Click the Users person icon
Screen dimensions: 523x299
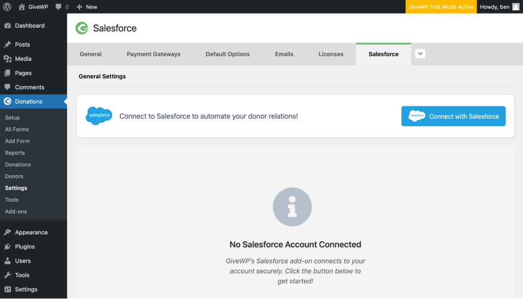click(x=7, y=261)
